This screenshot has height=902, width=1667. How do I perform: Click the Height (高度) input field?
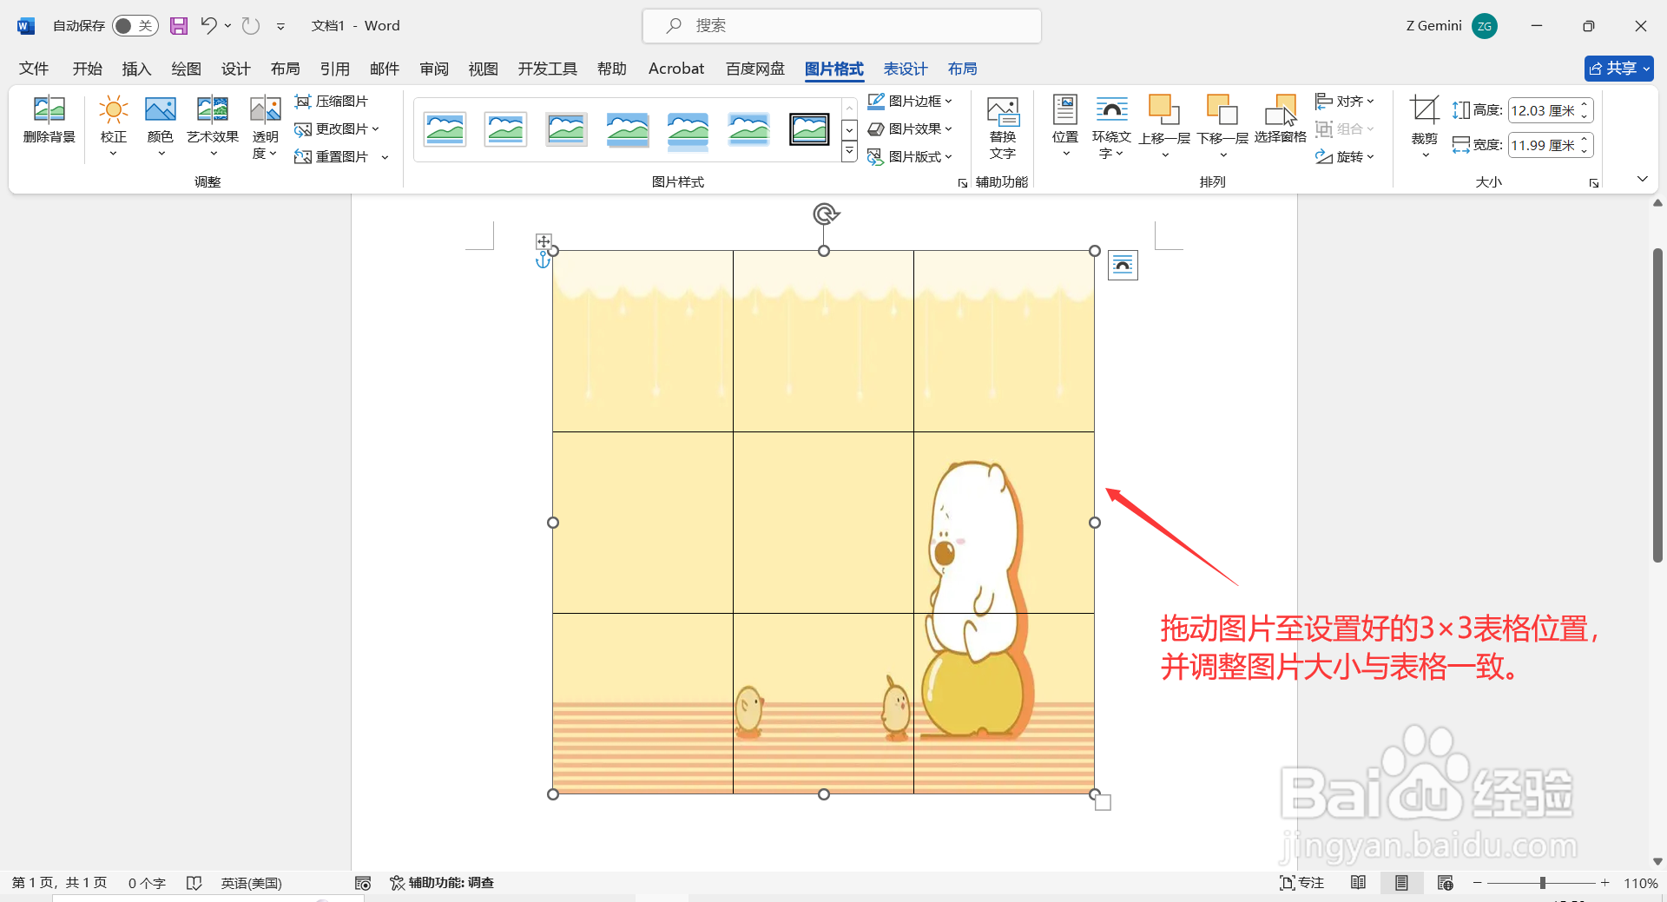(1543, 111)
